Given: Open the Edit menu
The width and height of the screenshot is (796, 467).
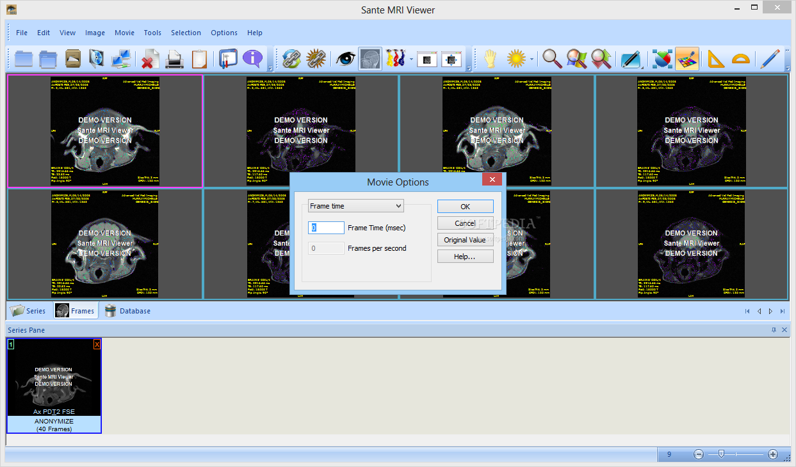Looking at the screenshot, I should (44, 33).
